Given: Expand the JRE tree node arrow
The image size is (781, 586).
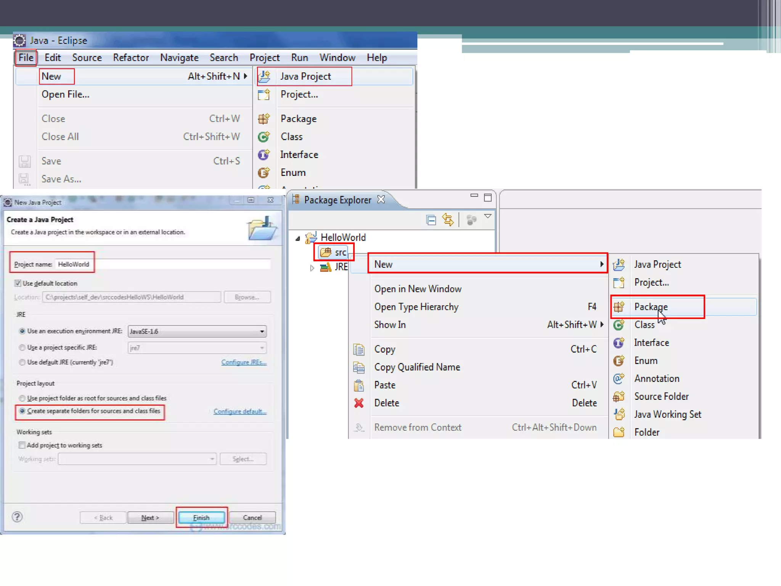Looking at the screenshot, I should coord(312,268).
